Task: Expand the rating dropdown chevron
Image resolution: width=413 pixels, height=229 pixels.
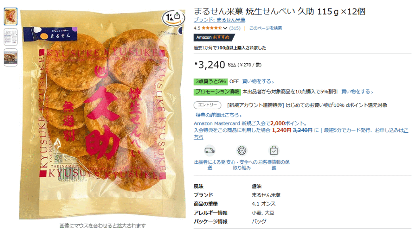Action: pyautogui.click(x=225, y=28)
